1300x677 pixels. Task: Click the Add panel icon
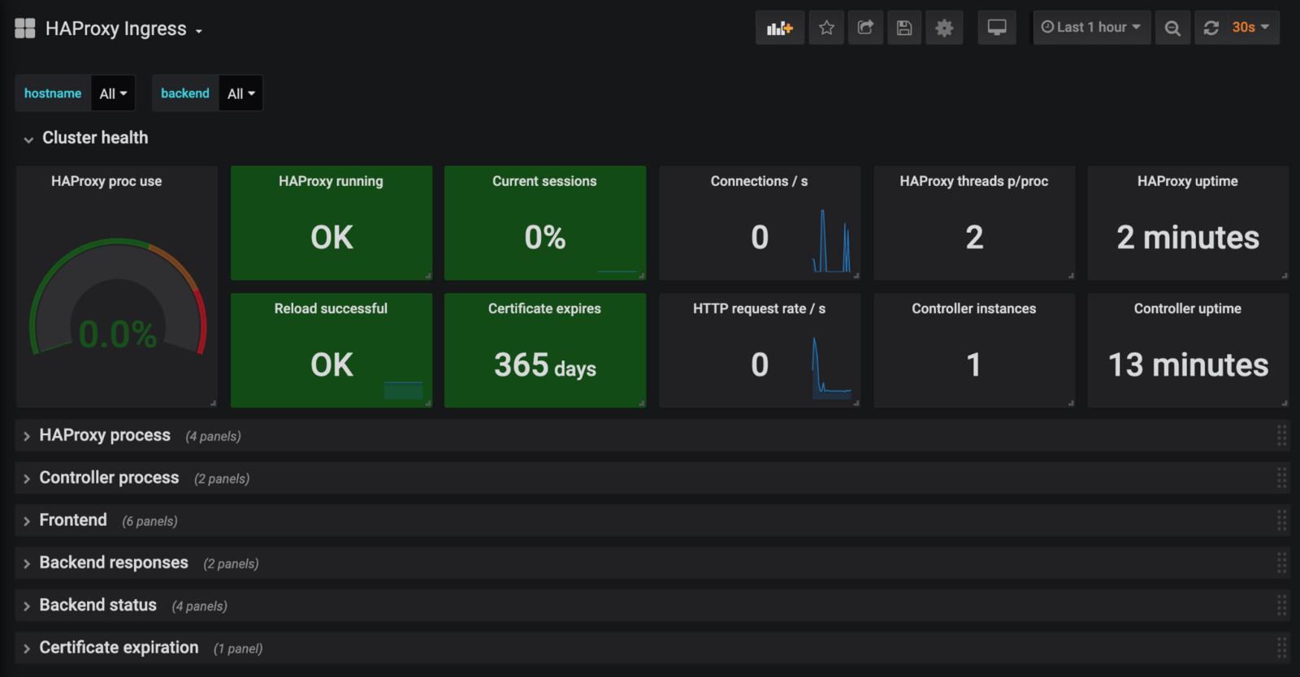(780, 28)
